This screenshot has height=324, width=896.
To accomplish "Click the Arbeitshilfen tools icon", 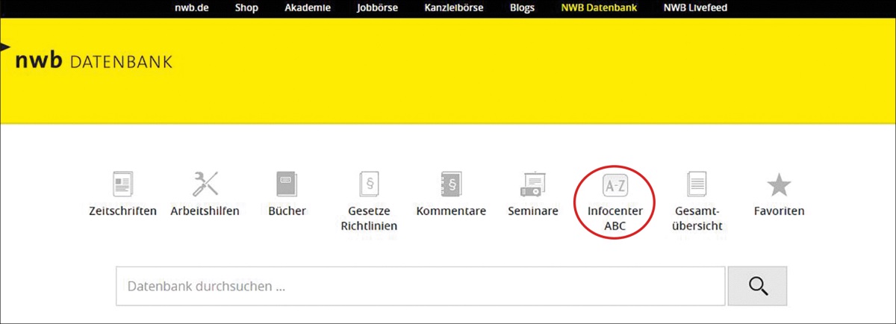I will tap(205, 184).
